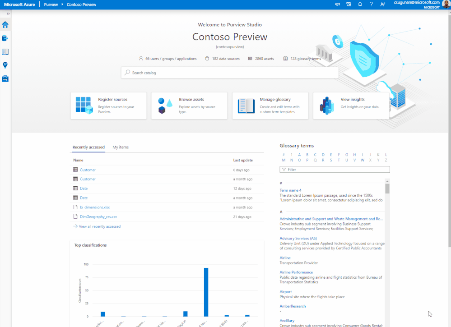Click the directory switch icon in header
Viewport: 451px width, 327px height.
coord(349,5)
